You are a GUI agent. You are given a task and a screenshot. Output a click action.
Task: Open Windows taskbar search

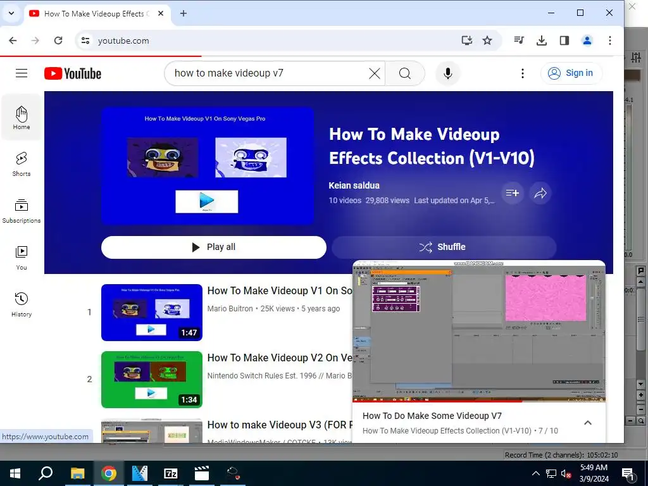46,473
